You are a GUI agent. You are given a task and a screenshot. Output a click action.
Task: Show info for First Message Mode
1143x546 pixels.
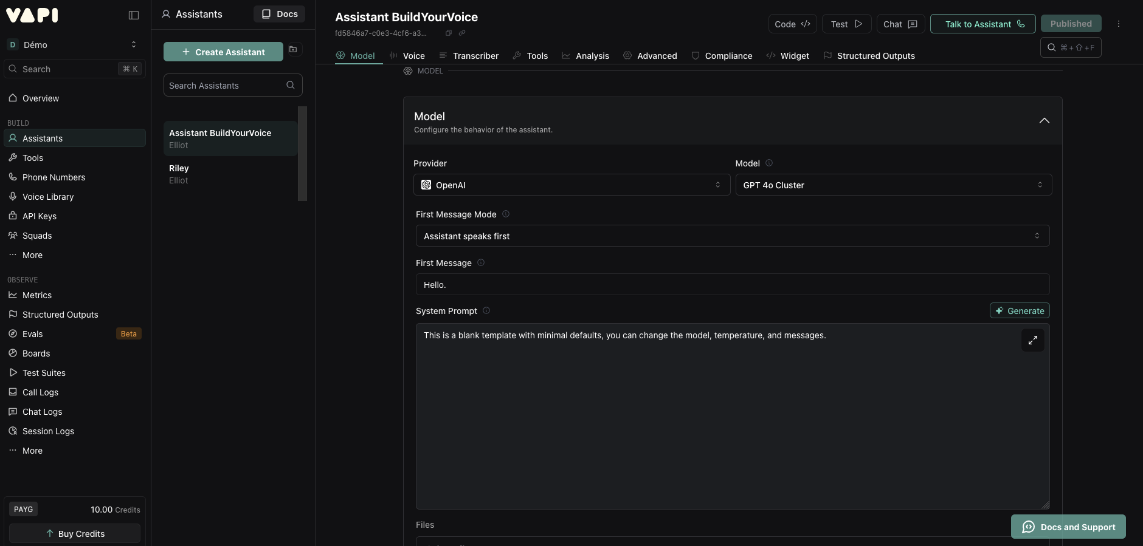(x=506, y=214)
